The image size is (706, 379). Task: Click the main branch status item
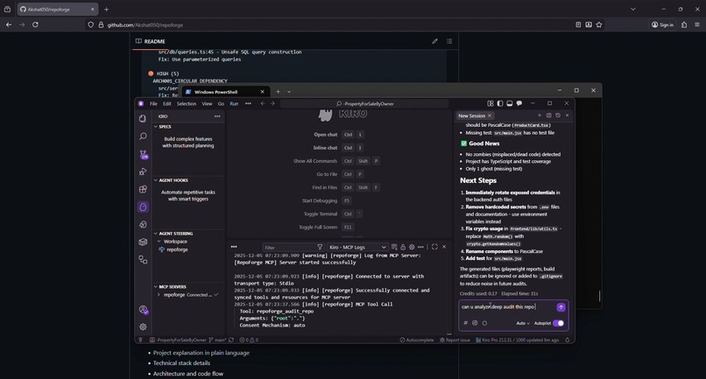click(x=217, y=340)
